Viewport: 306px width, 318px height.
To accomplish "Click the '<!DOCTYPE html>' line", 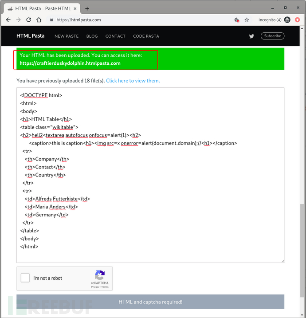I will tap(41, 95).
